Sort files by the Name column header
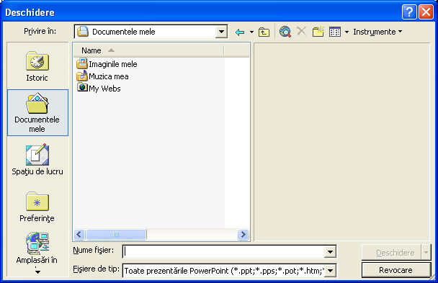The width and height of the screenshot is (438, 283). point(149,50)
